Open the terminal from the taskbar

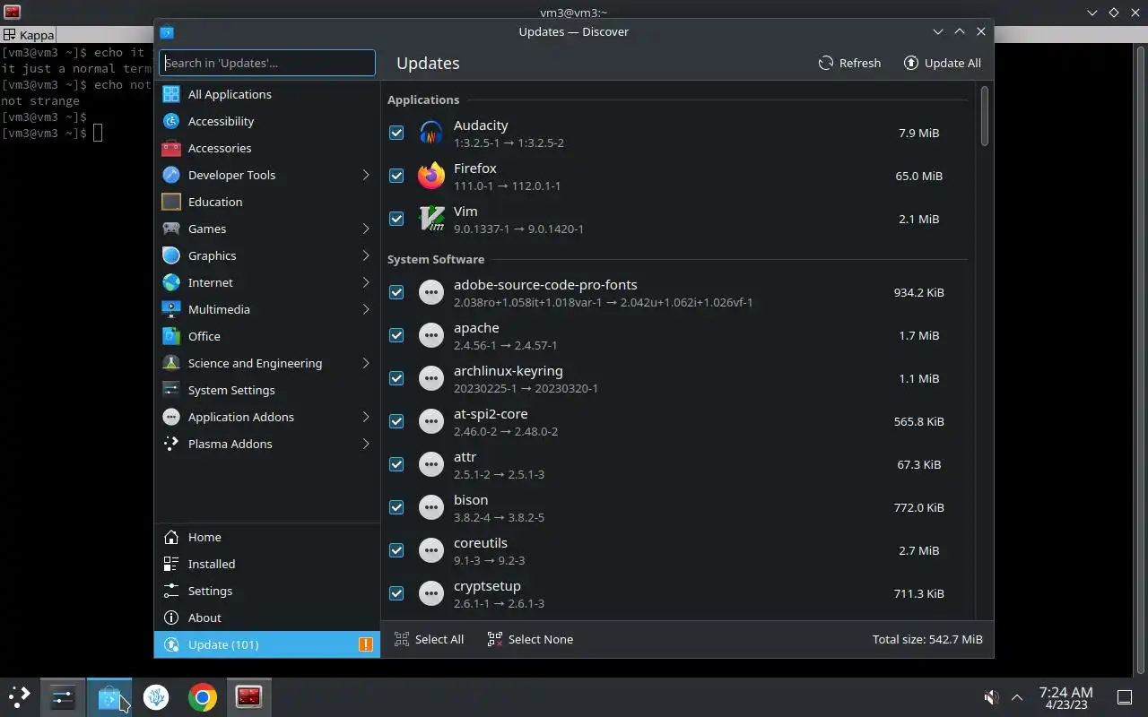click(248, 696)
